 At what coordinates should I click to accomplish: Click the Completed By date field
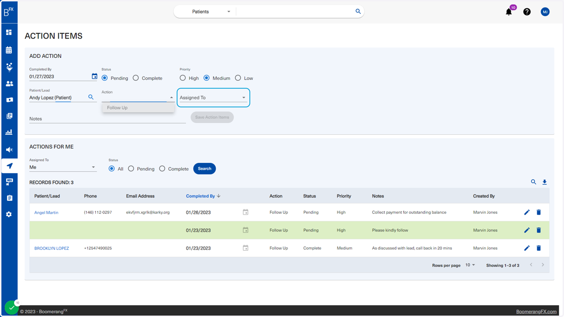point(60,77)
